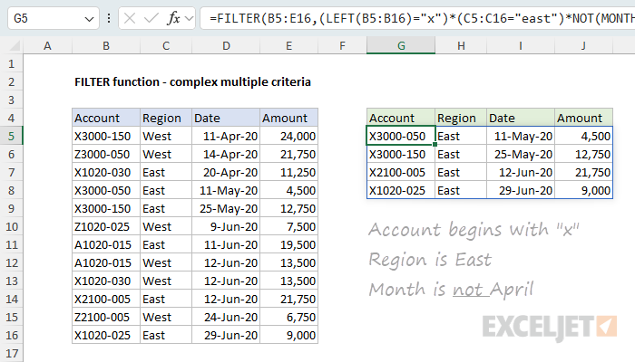Select column F header
The height and width of the screenshot is (362, 635).
pos(343,45)
